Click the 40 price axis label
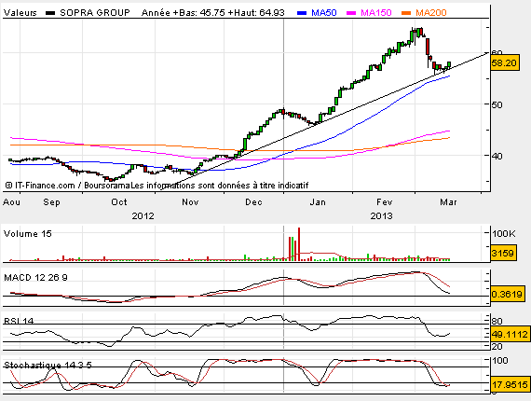 pos(497,157)
